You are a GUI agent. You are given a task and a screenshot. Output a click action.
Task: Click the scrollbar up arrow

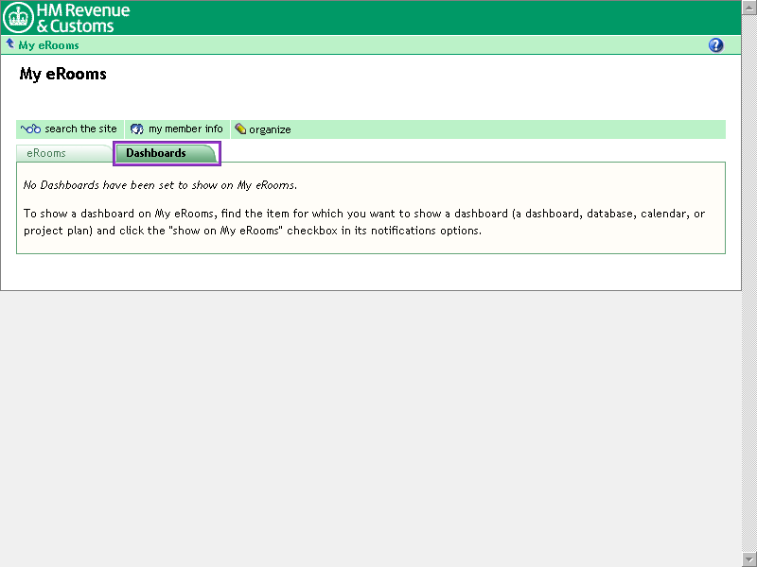pos(749,7)
